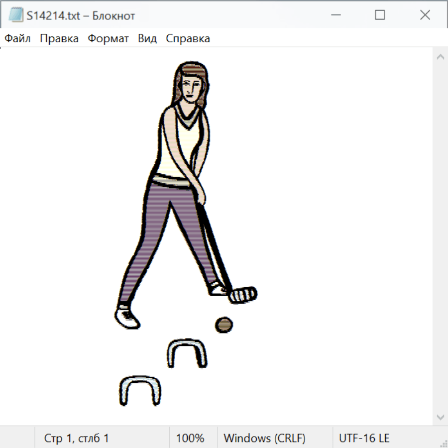The image size is (448, 448).
Task: Open the Правка menu
Action: (x=59, y=39)
